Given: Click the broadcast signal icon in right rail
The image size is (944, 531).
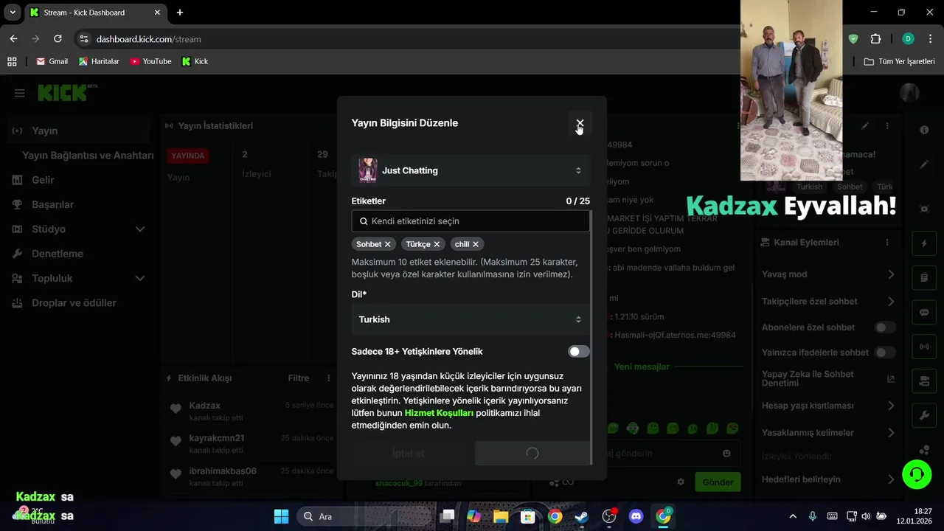Looking at the screenshot, I should [x=924, y=347].
